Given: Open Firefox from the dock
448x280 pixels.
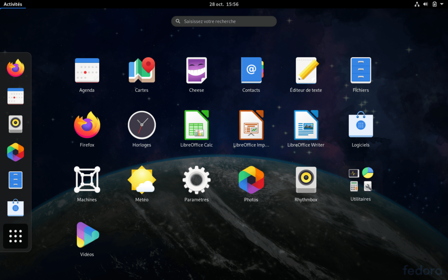Looking at the screenshot, I should point(16,68).
